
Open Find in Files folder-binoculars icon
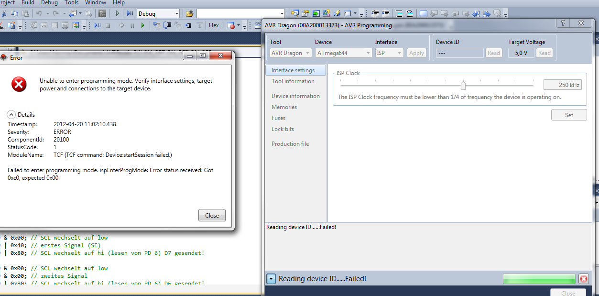(189, 13)
